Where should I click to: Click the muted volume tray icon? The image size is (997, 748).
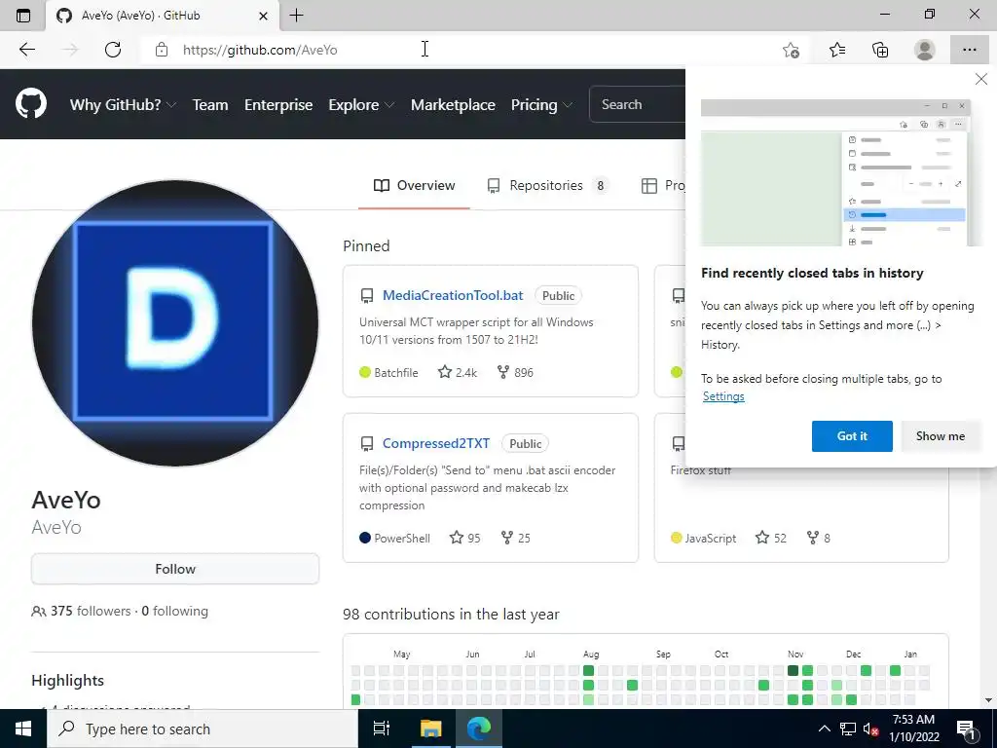(871, 729)
